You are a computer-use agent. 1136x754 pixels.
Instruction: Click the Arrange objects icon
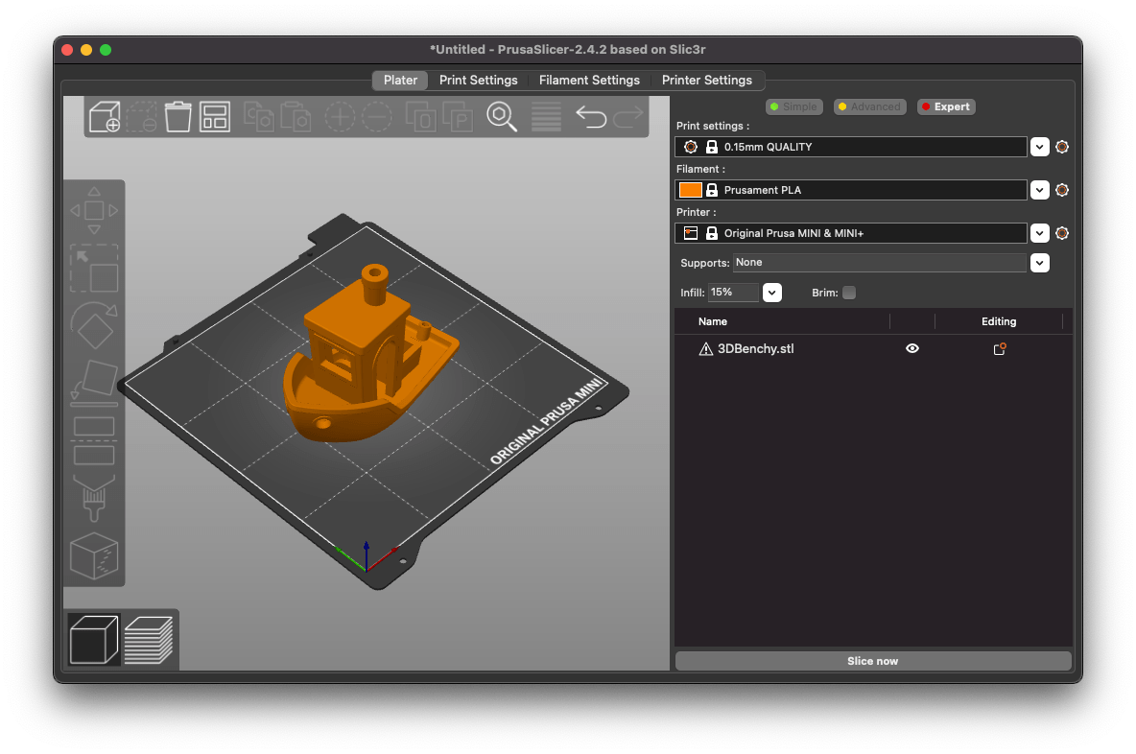tap(214, 115)
